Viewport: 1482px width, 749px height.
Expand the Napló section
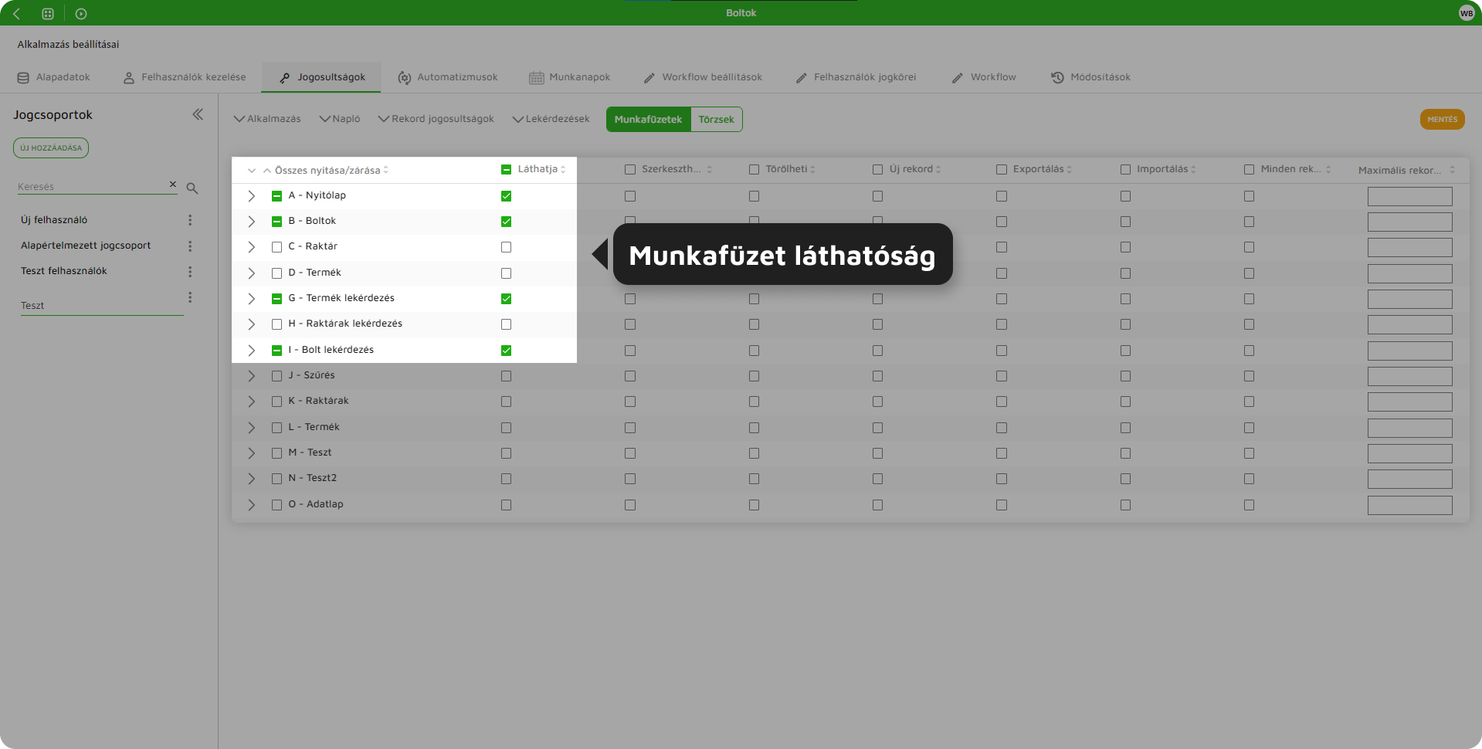click(340, 119)
